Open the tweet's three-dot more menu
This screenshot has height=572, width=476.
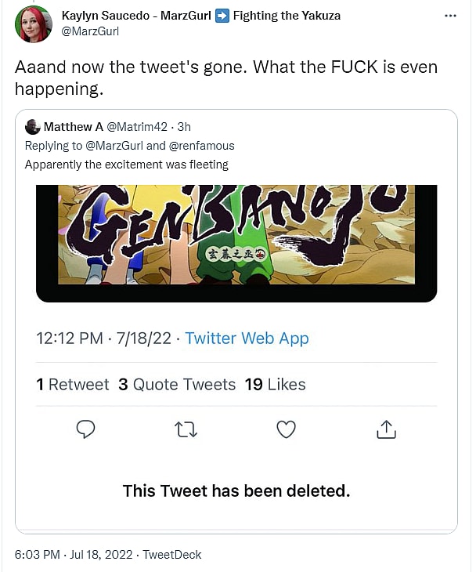pos(450,16)
